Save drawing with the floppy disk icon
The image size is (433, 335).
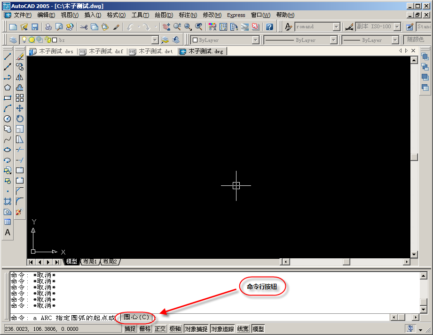[35, 27]
